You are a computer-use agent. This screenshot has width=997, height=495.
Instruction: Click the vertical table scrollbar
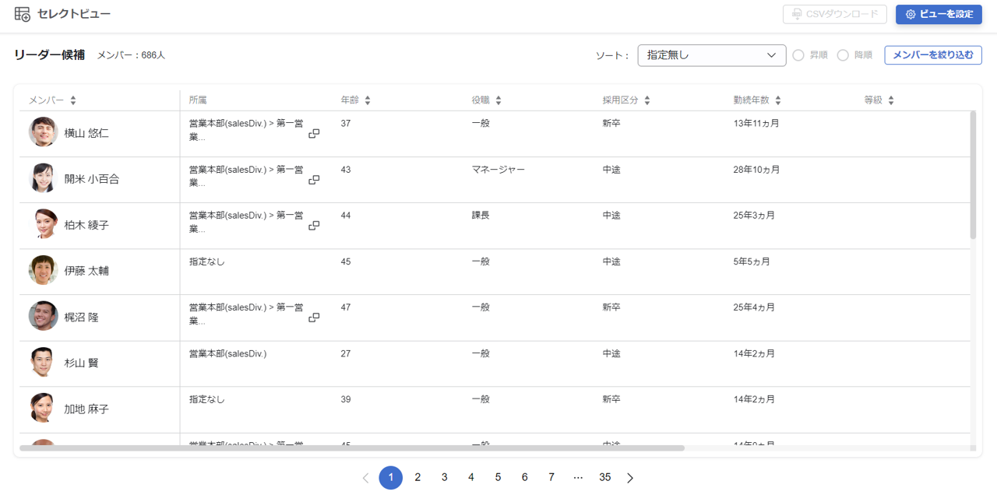coord(973,175)
